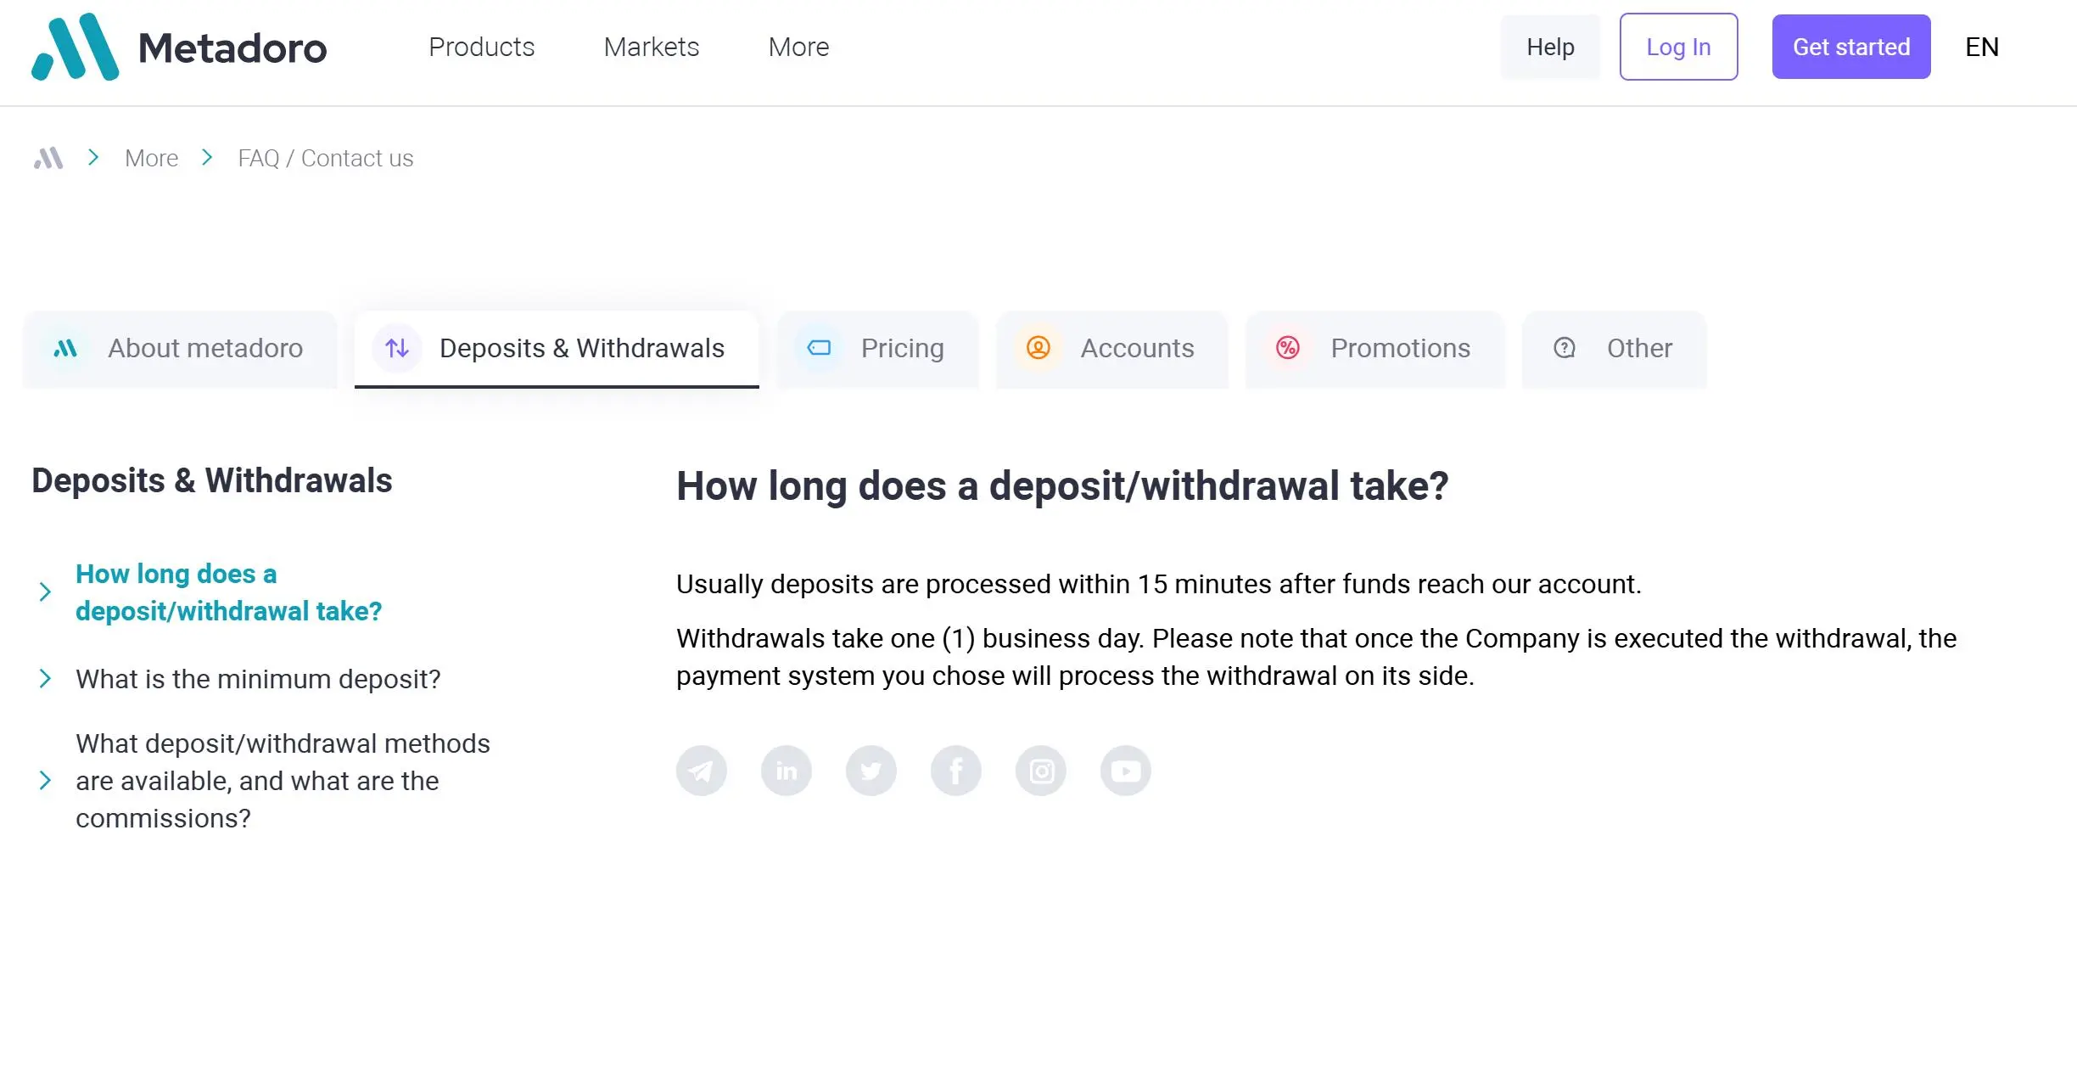The image size is (2077, 1088).
Task: Open the Markets navigation menu
Action: click(x=651, y=47)
